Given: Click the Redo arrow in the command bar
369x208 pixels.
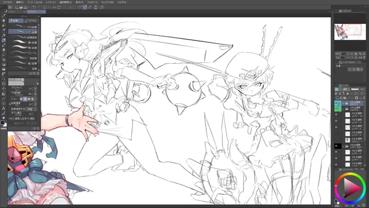Looking at the screenshot, I should tap(39, 7).
